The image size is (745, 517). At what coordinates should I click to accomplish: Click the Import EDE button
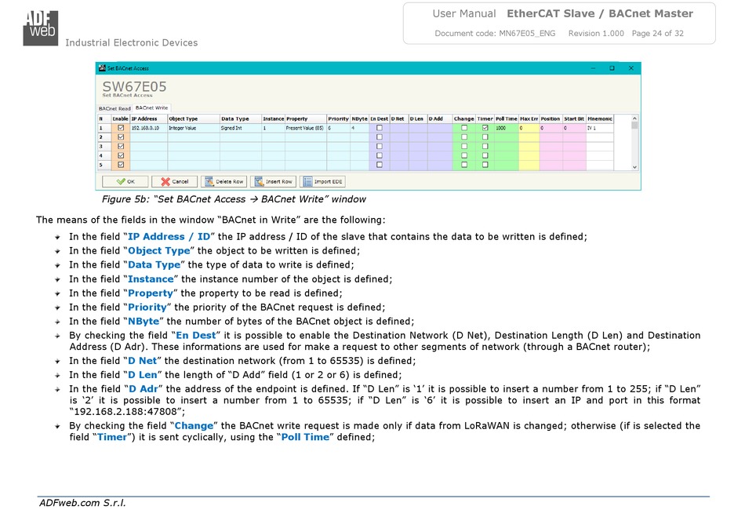(x=322, y=181)
